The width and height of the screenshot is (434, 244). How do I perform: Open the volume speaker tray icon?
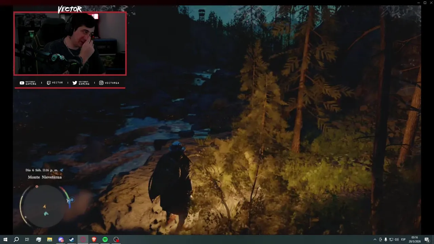coord(397,240)
